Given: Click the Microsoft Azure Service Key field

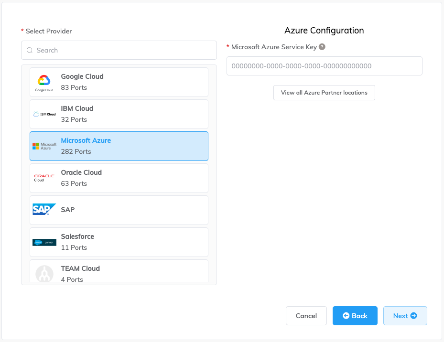Looking at the screenshot, I should (x=324, y=66).
